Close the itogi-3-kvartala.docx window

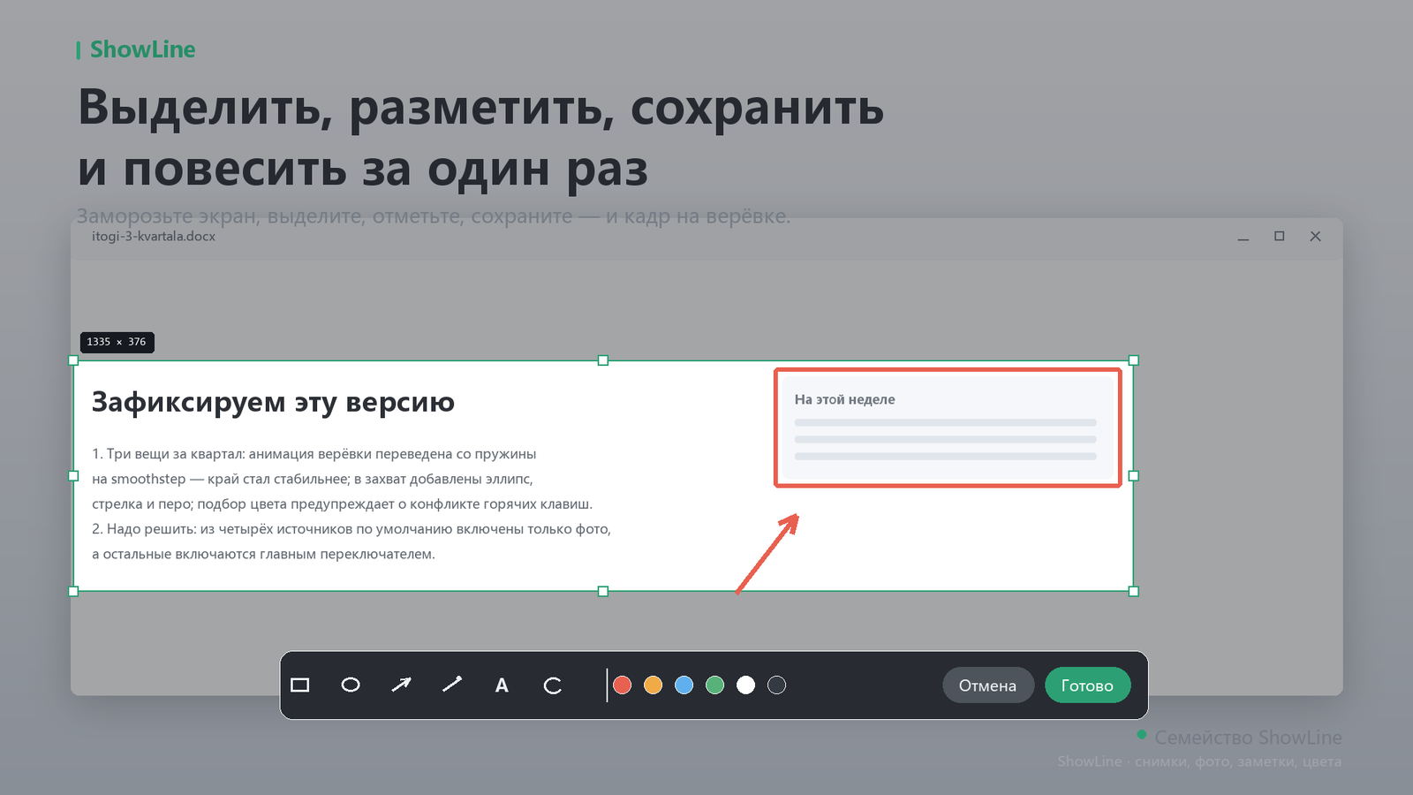[1316, 237]
